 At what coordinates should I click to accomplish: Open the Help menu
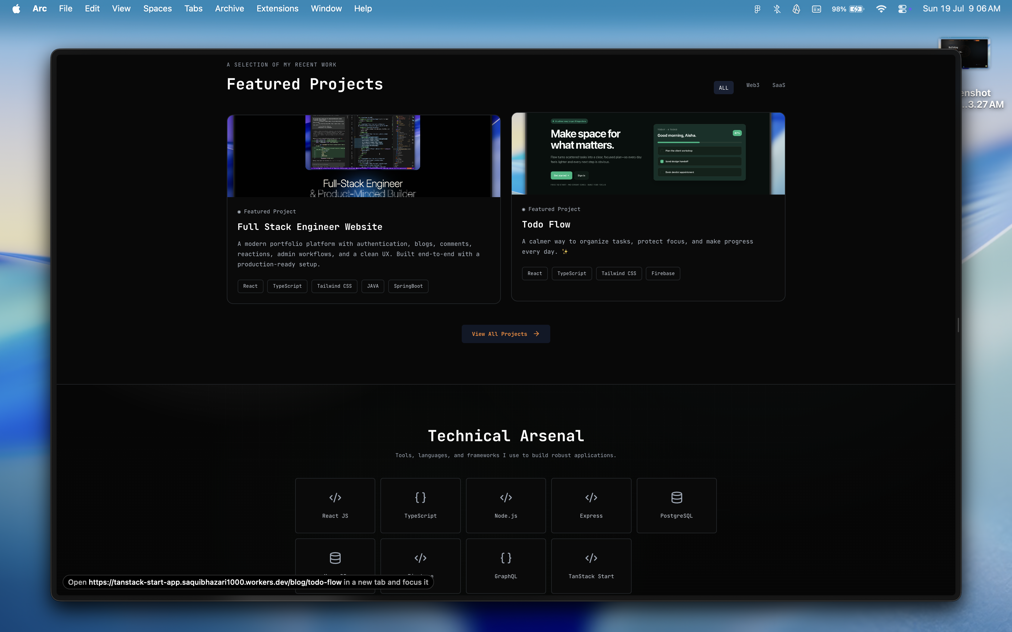[363, 9]
